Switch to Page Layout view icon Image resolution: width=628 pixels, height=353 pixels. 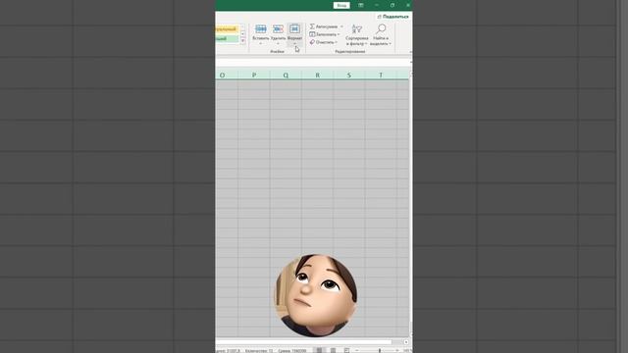[333, 350]
